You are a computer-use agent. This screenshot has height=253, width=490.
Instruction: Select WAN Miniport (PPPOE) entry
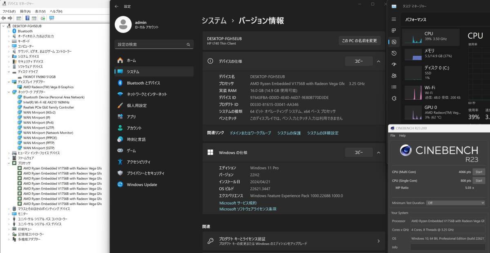tap(40, 138)
